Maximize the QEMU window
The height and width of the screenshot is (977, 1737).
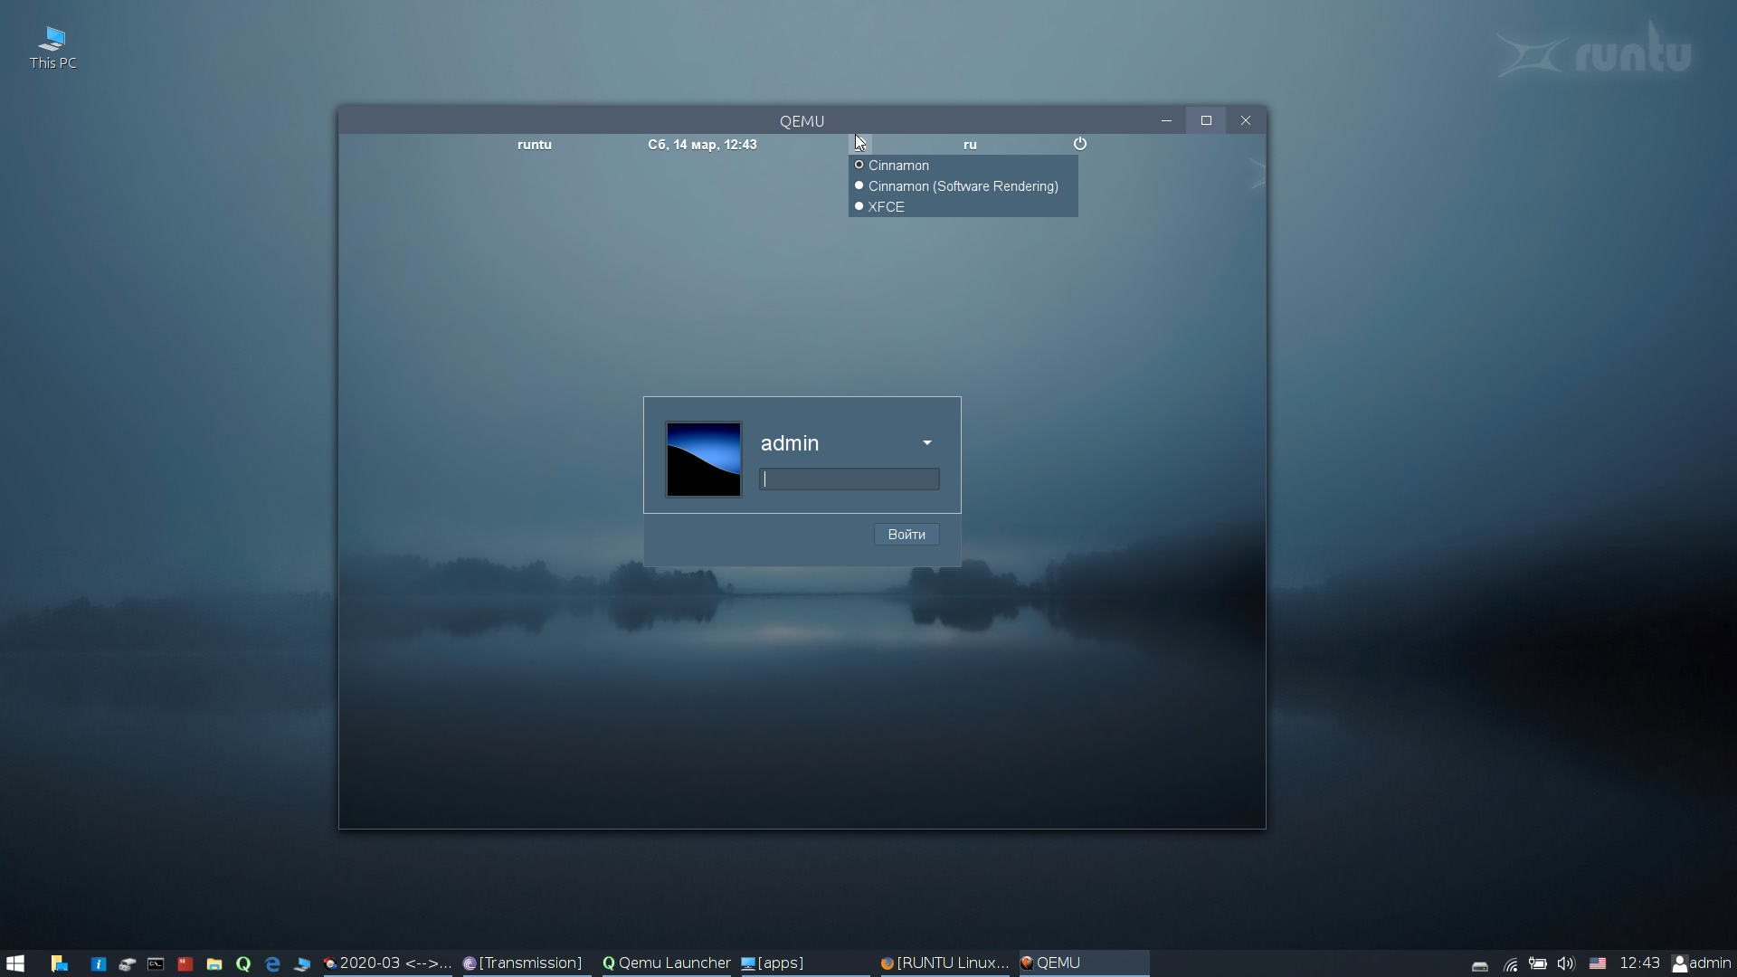tap(1206, 120)
